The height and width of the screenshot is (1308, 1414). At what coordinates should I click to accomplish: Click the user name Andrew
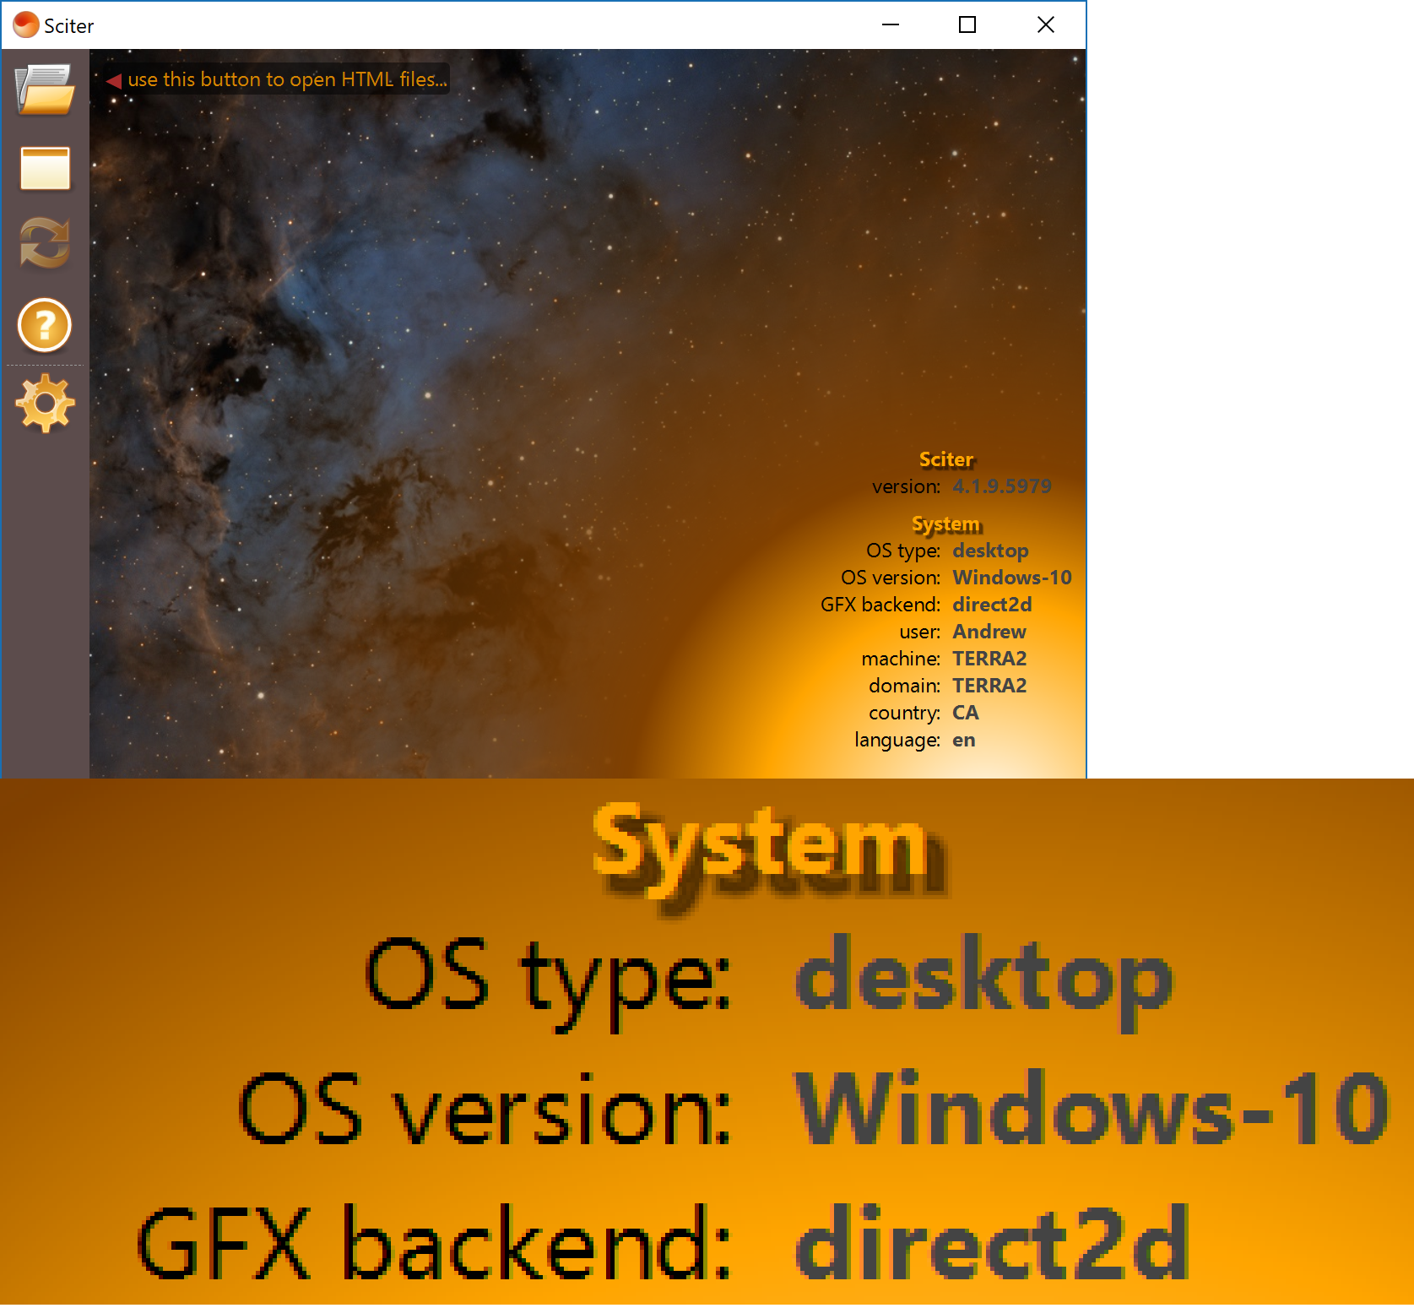(989, 632)
